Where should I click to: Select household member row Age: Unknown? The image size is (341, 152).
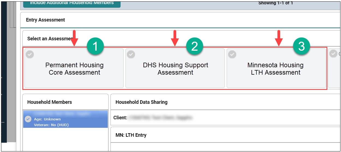coord(65,119)
